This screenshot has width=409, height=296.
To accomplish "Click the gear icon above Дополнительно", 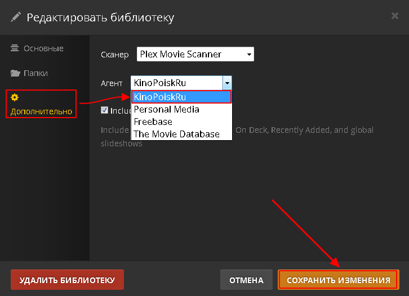I will 15,97.
